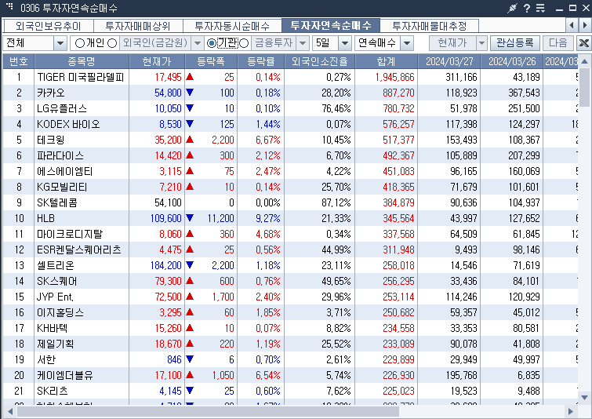The image size is (592, 419).
Task: Open the help question mark icon
Action: [x=527, y=8]
